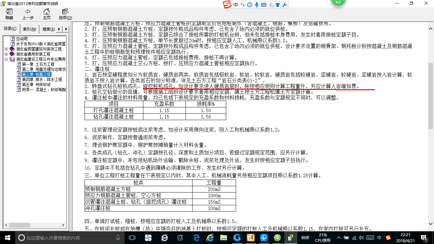Click the 200m3 table cell
434x244 pixels.
click(214, 189)
